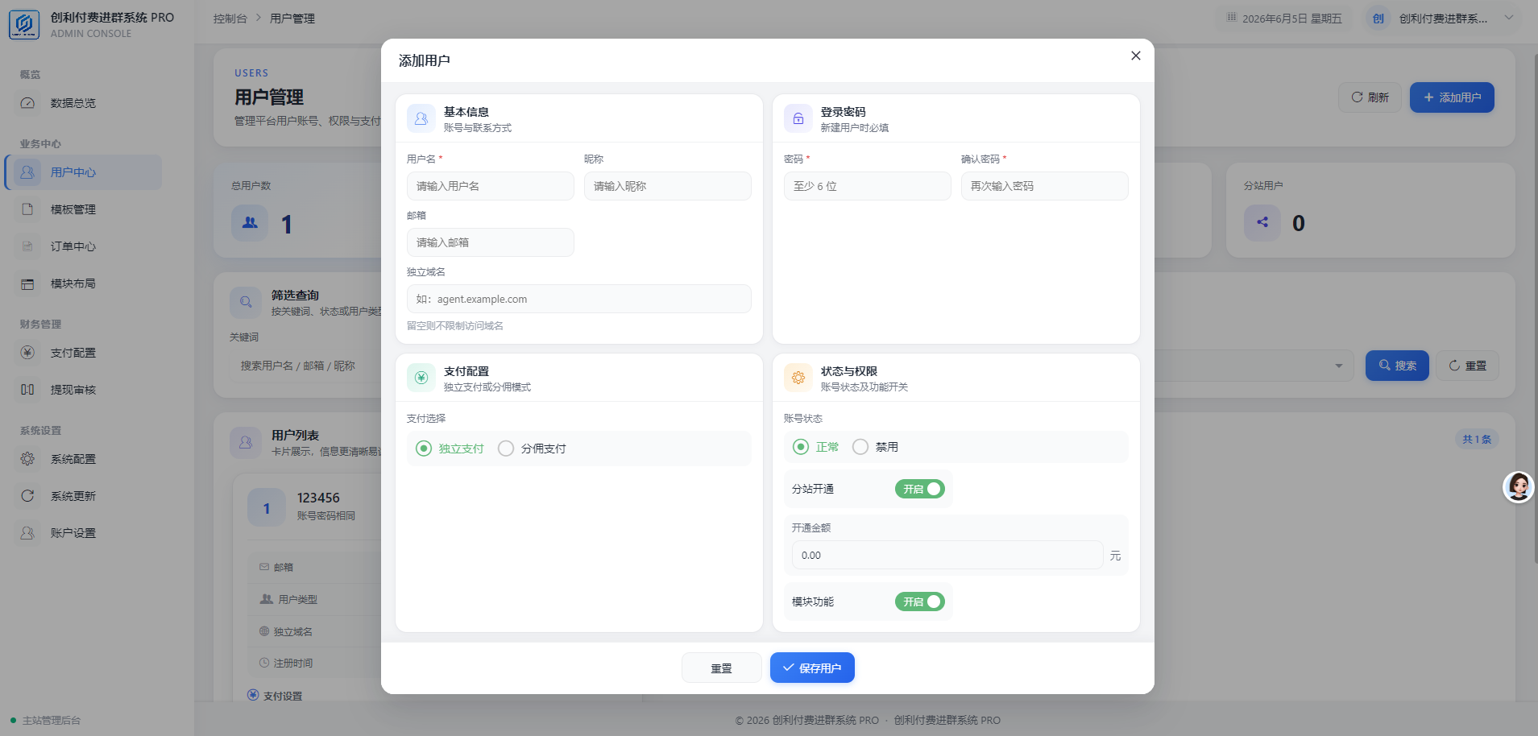The height and width of the screenshot is (736, 1538).
Task: Click the 状态与权限 gear icon
Action: (x=798, y=378)
